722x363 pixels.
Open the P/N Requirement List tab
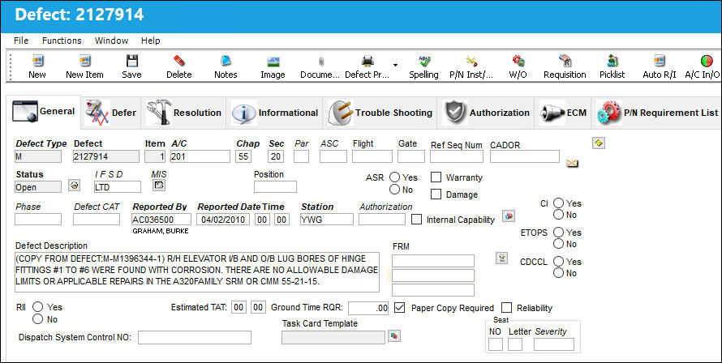[x=657, y=113]
